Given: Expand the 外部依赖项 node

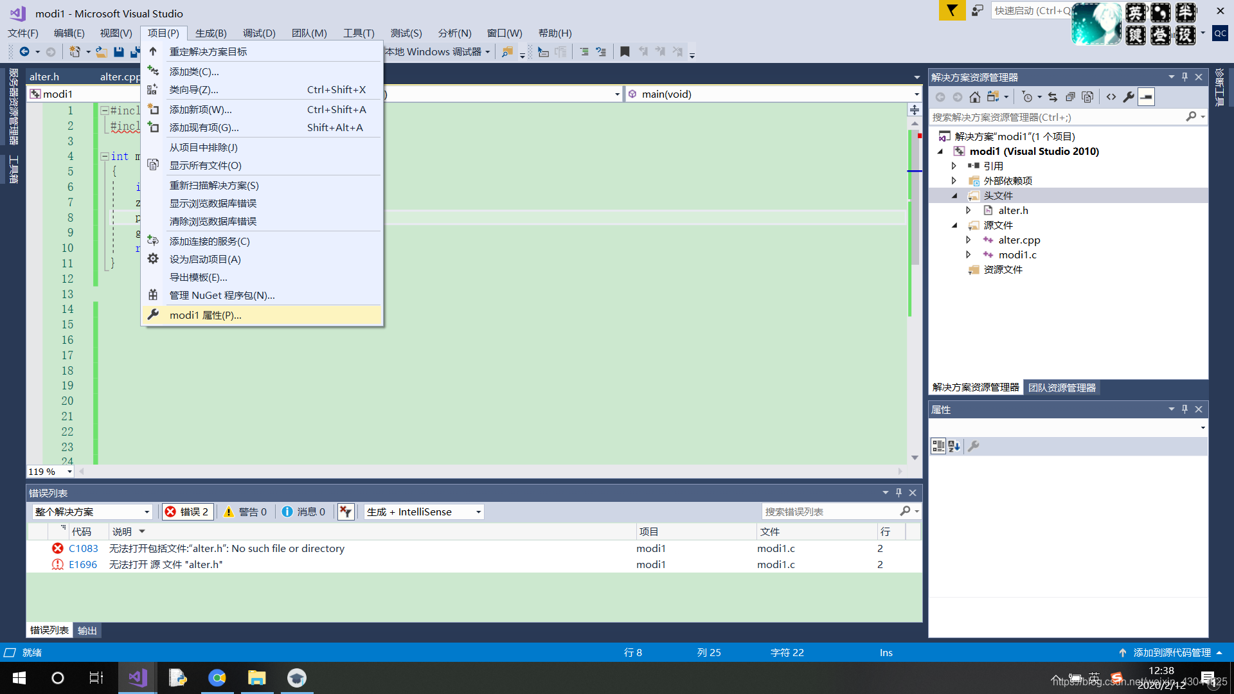Looking at the screenshot, I should pos(954,181).
